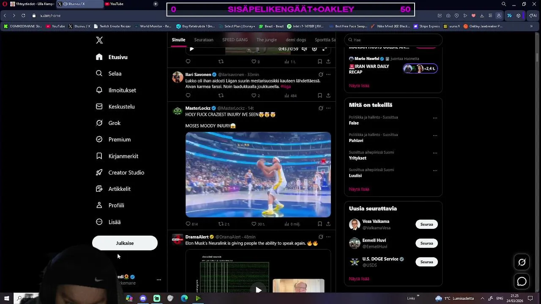Play the DramaAlert Neuralink video
Image resolution: width=541 pixels, height=304 pixels.
tap(259, 290)
